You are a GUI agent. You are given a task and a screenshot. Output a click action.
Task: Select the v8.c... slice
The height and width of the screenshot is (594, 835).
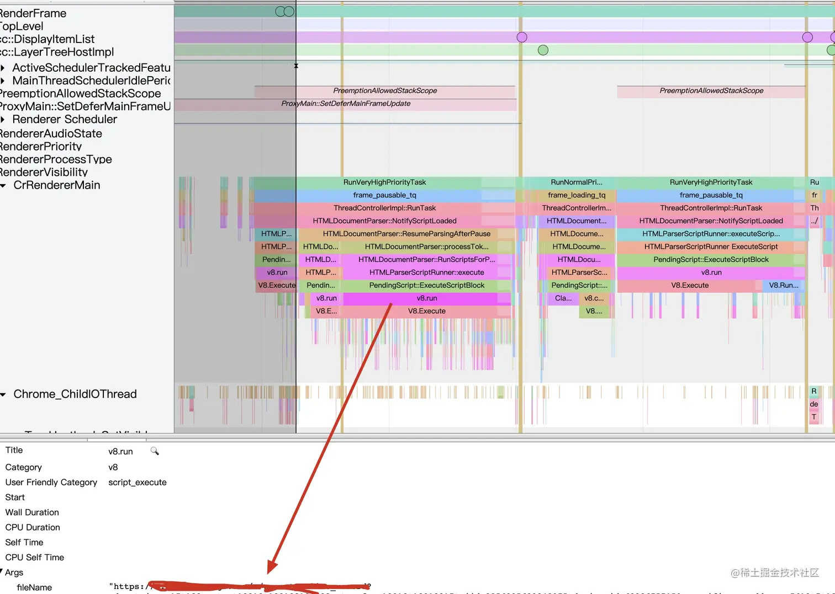coord(594,298)
